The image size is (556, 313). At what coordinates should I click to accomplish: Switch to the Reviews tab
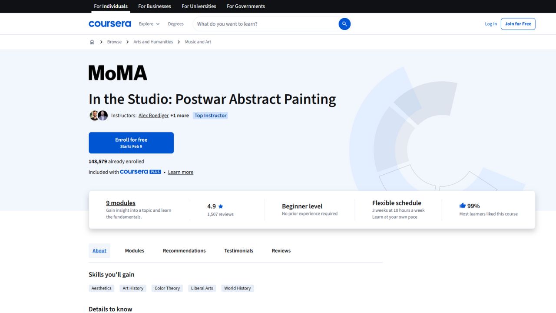pyautogui.click(x=281, y=250)
